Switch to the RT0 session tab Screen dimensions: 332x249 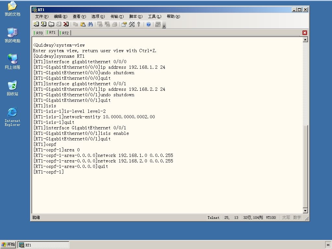pyautogui.click(x=38, y=33)
